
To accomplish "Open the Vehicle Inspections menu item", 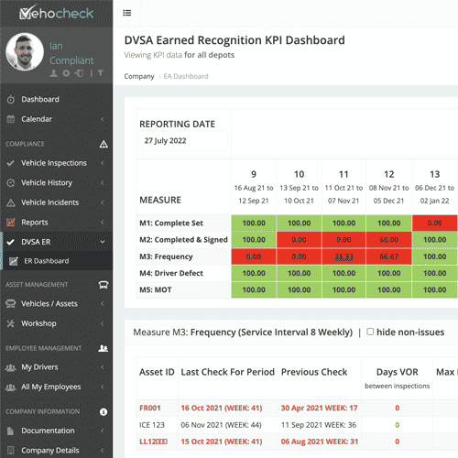I will click(56, 163).
